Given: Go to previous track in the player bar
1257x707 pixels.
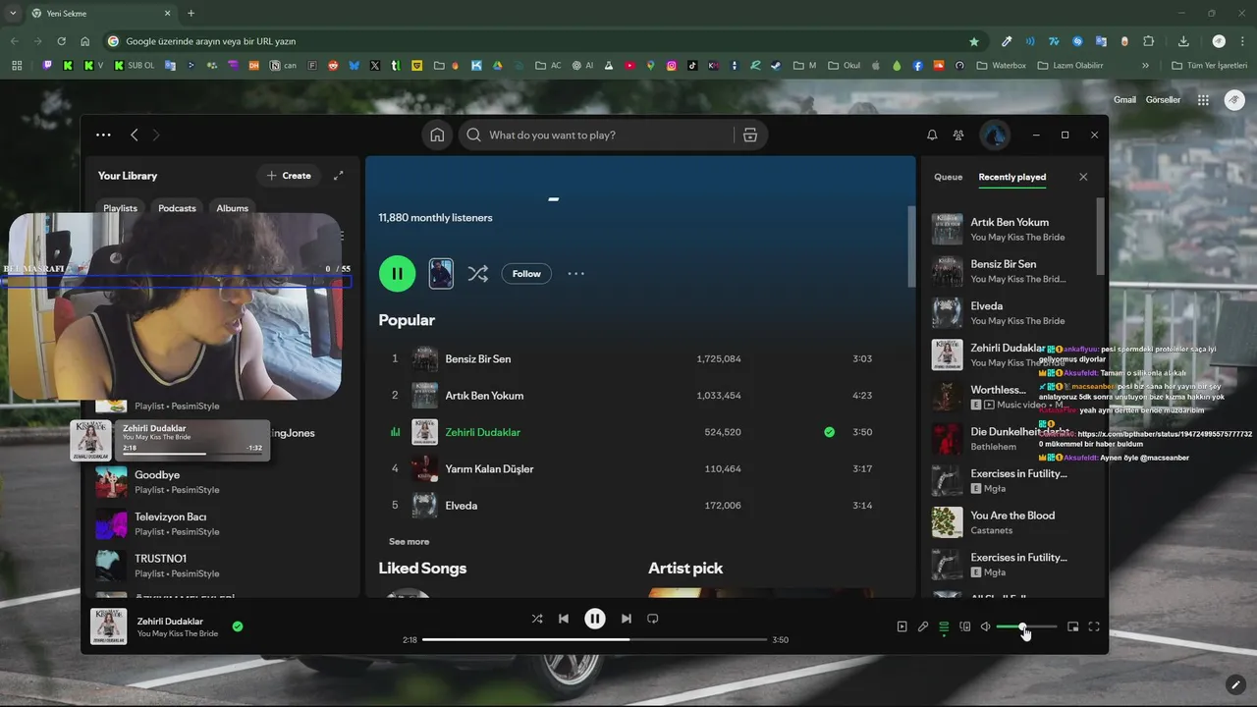Looking at the screenshot, I should pos(564,619).
